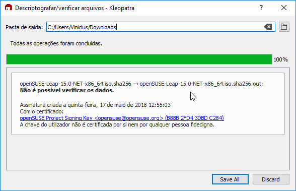Screen dimensions: 296x191
Task: Click the 'Com o certificado:' label
Action: coord(41,111)
